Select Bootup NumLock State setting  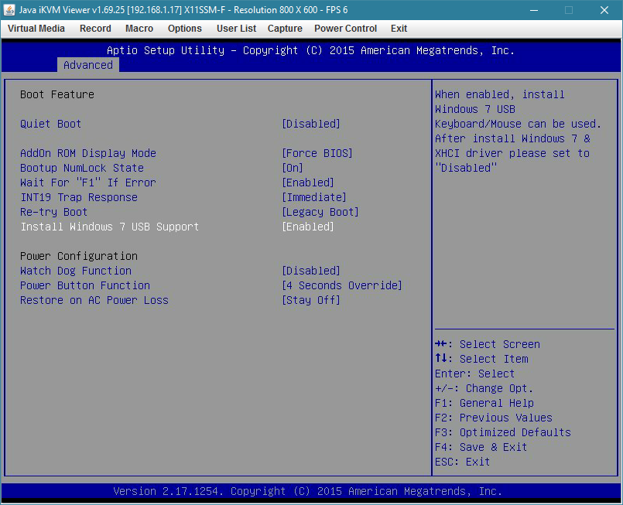point(82,168)
